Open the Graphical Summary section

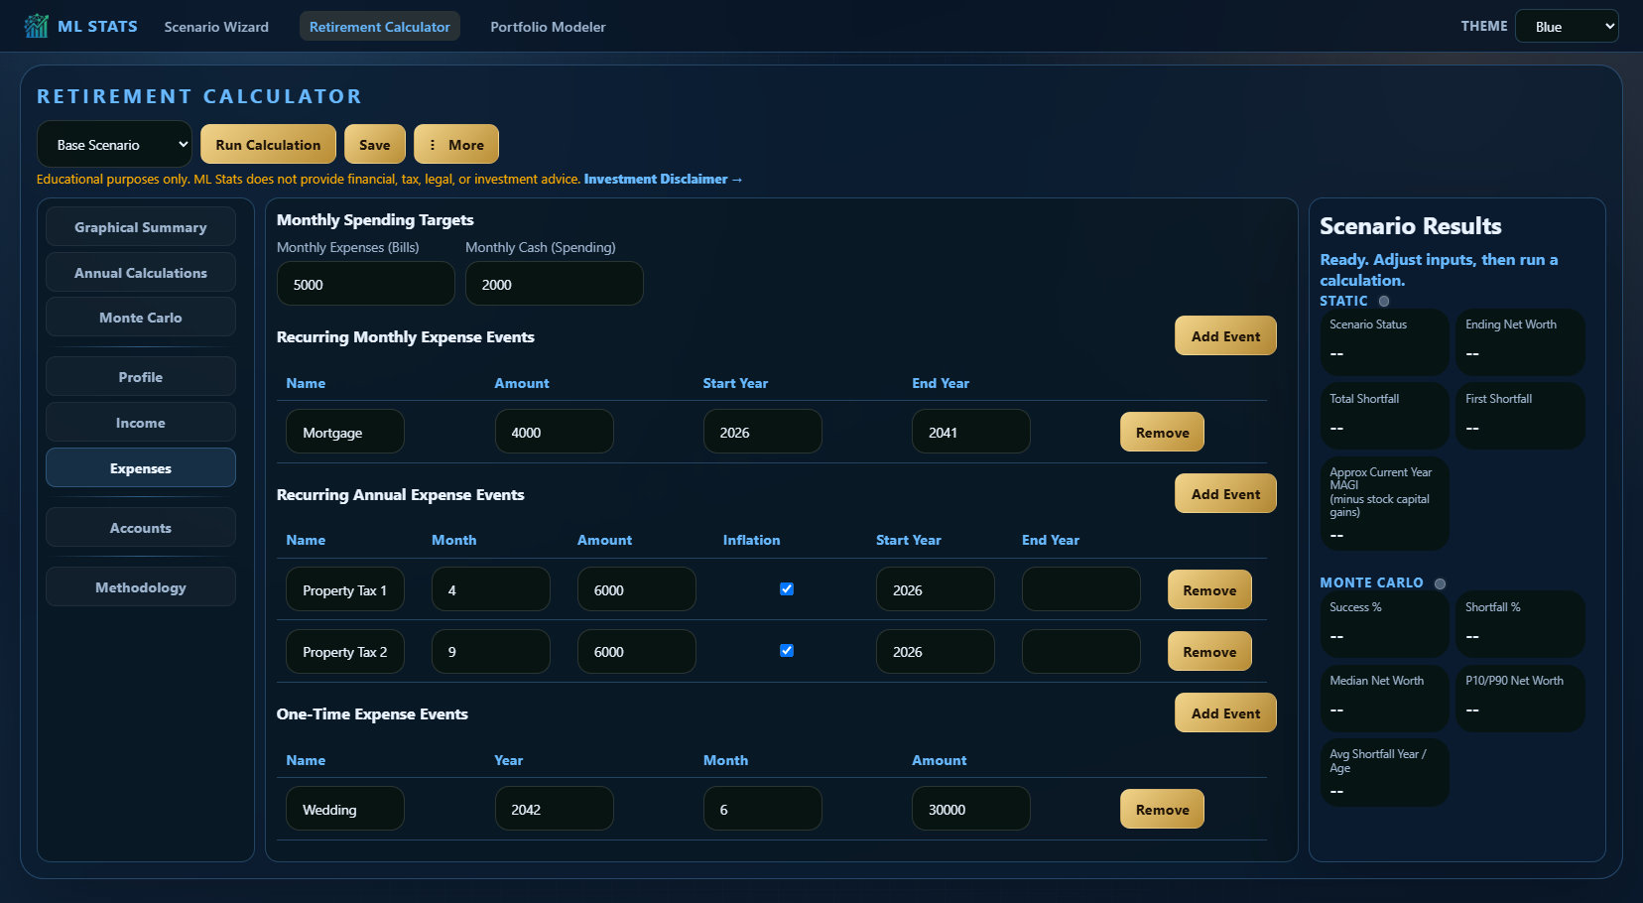141,226
